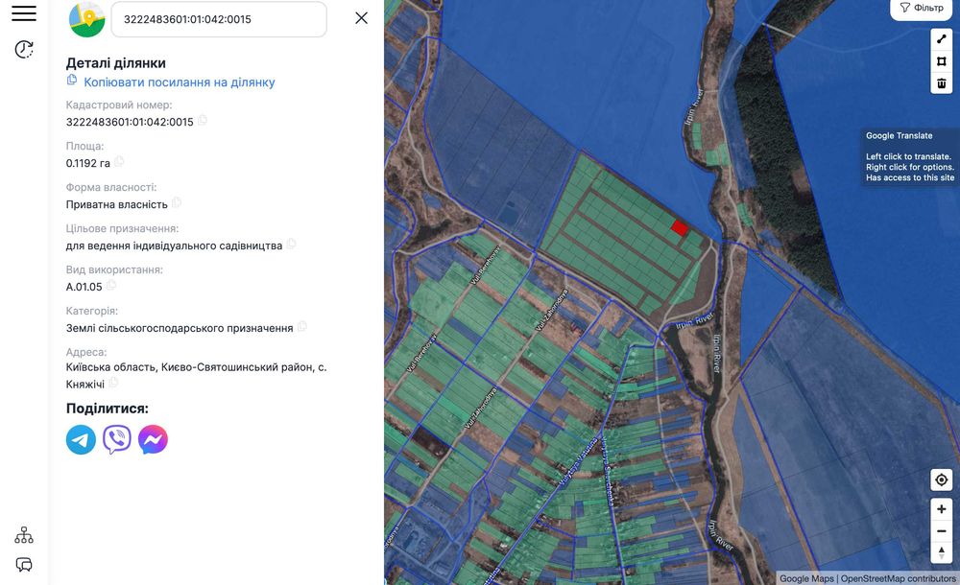
Task: Select the area text '0.1192 га'
Action: (88, 163)
